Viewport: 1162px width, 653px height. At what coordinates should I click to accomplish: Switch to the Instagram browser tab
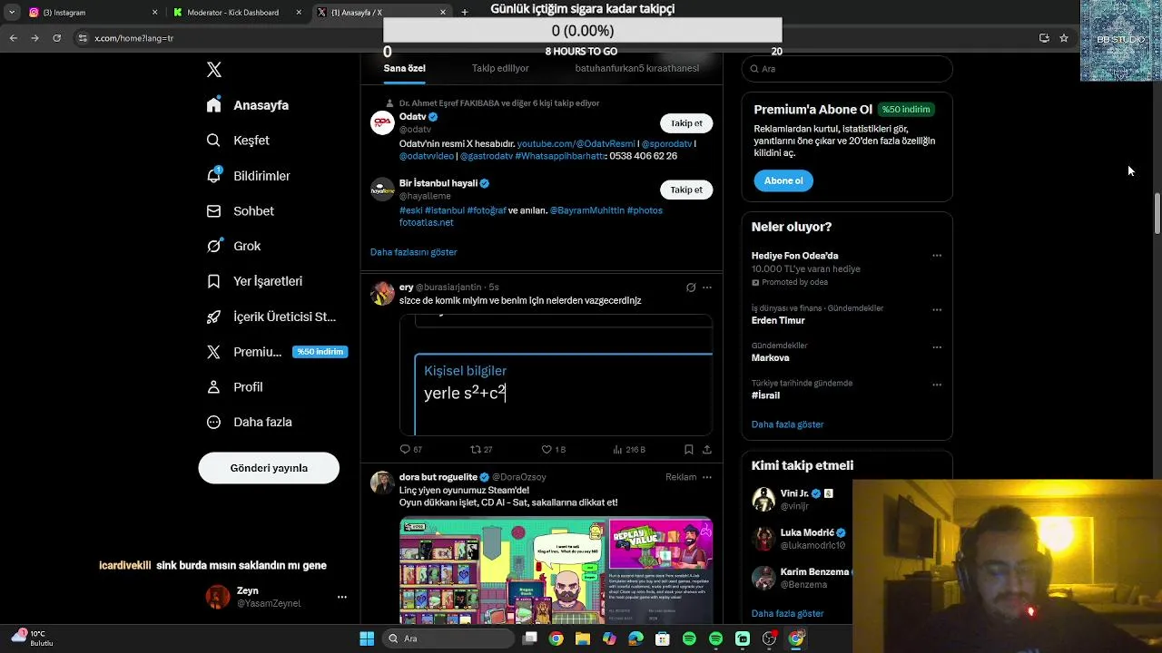(x=94, y=13)
